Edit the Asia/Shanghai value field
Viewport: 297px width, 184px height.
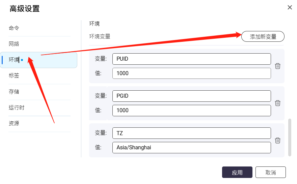(x=191, y=148)
